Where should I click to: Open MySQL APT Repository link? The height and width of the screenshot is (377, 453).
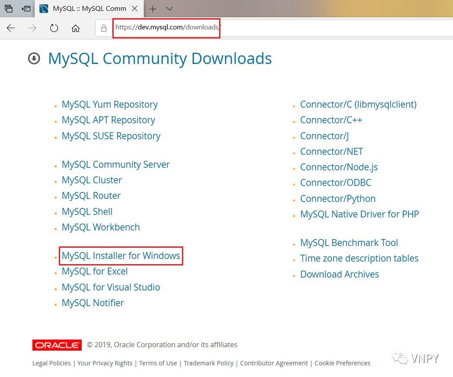coord(108,120)
